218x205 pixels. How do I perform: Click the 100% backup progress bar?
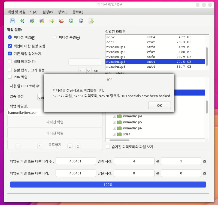(108, 185)
